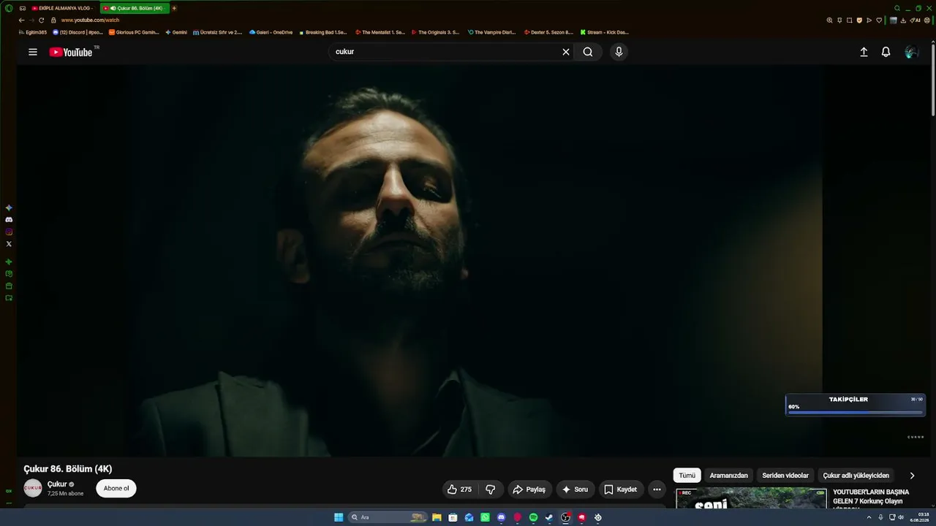Open the Çukur channel avatar
The image size is (936, 526).
coord(33,488)
